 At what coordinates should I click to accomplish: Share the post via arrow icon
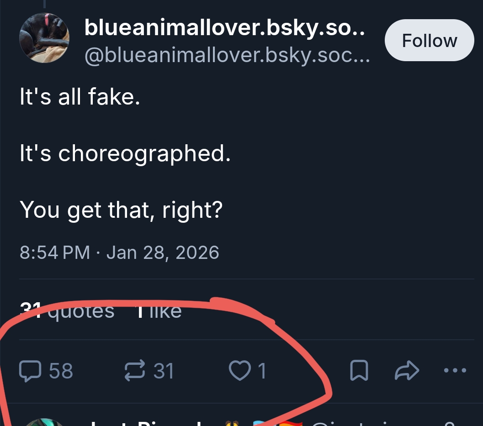pos(407,370)
